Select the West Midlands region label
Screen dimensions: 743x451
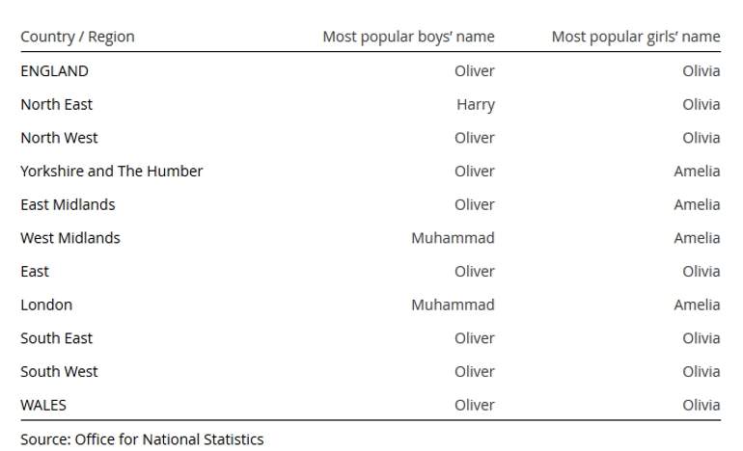pos(70,238)
